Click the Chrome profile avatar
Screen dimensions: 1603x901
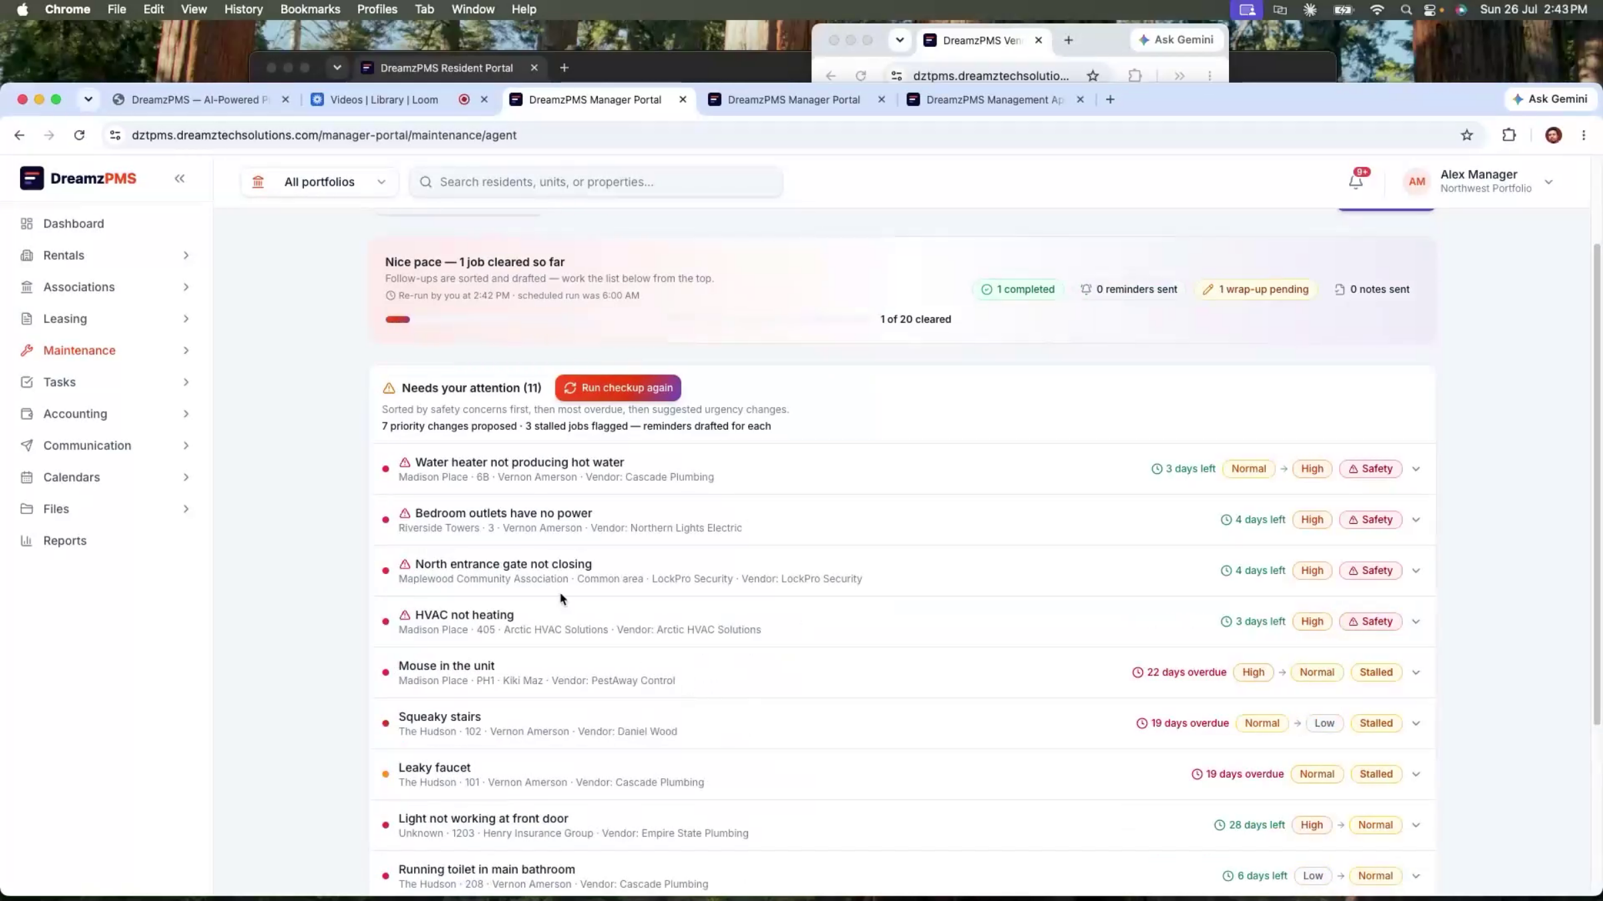[x=1554, y=135]
